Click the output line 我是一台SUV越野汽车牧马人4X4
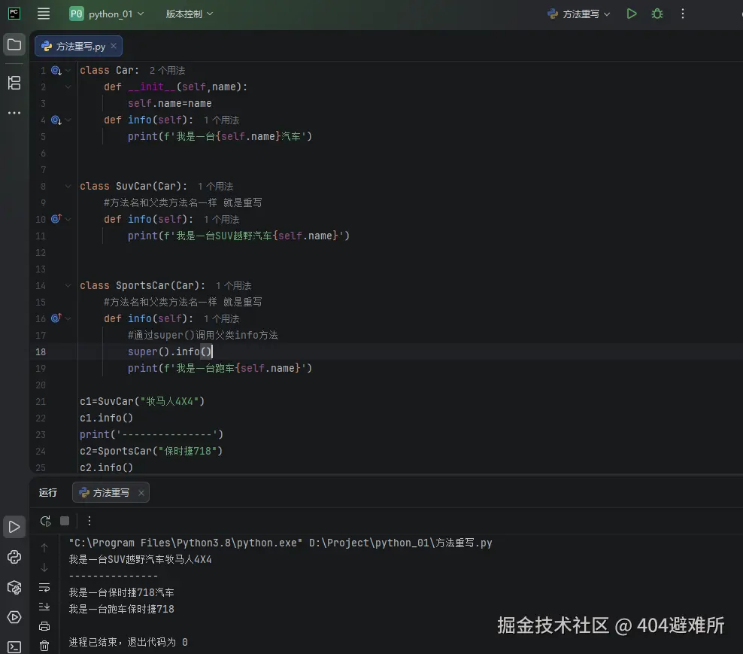Screen dimensions: 743x654 (x=141, y=559)
